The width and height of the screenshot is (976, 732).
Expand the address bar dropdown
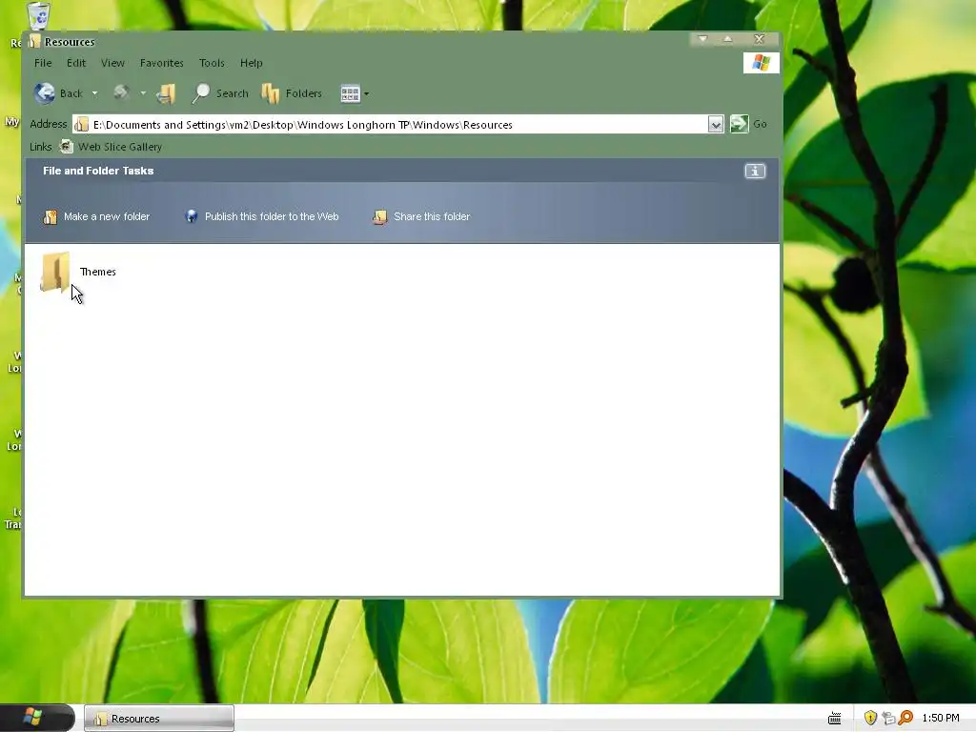pos(716,125)
